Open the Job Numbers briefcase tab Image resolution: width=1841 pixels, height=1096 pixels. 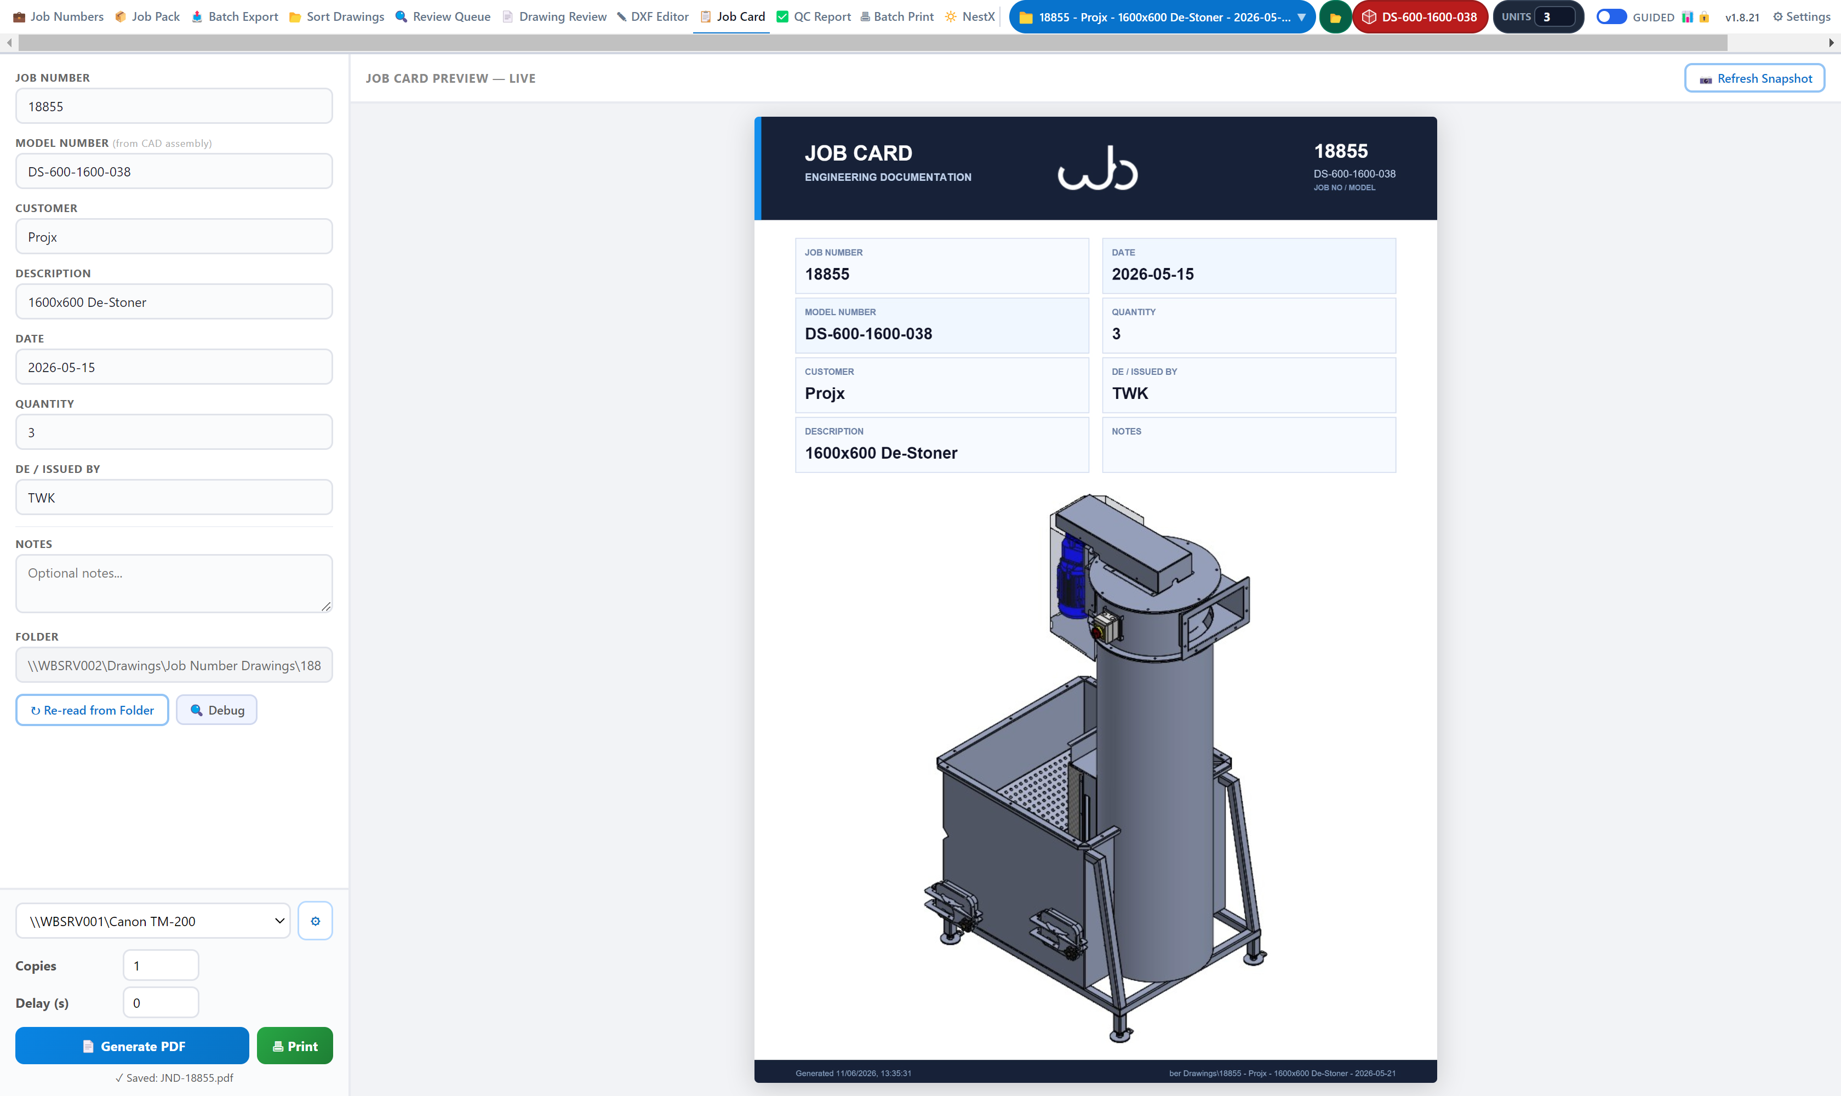click(58, 16)
